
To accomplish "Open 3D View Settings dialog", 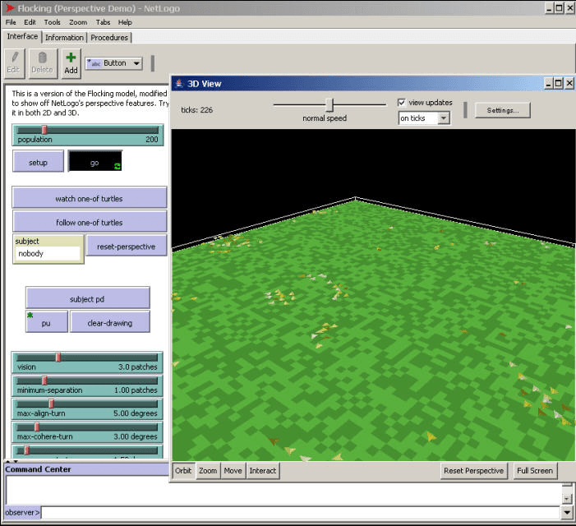I will coord(503,110).
